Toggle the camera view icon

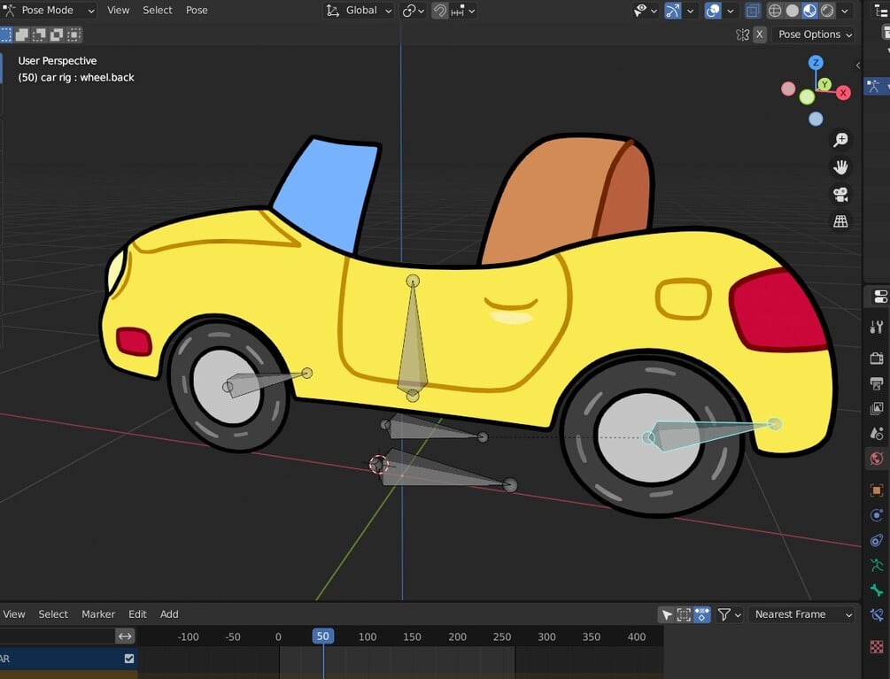click(x=840, y=194)
